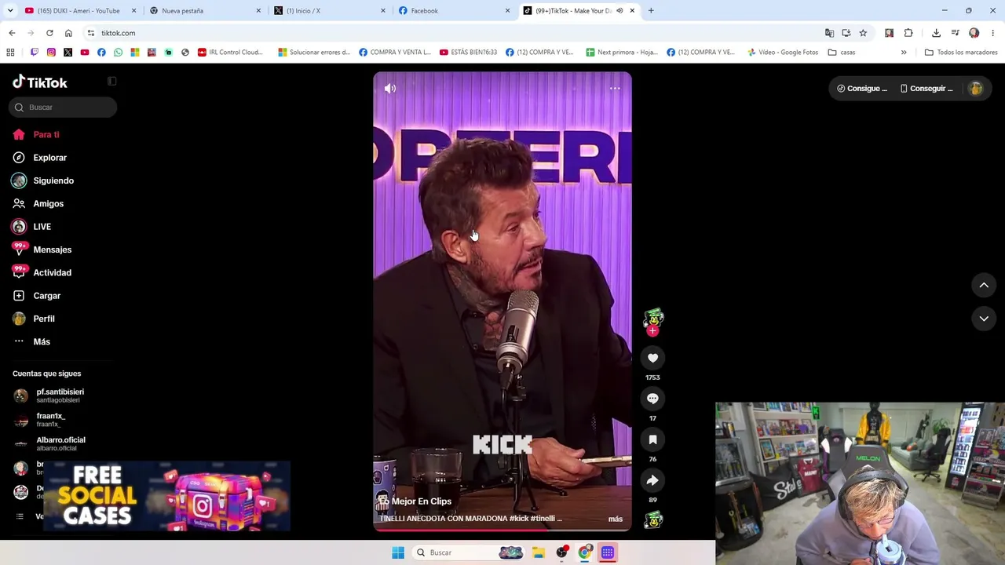Mute the TikTok tab audio icon
The image size is (1005, 565).
coord(619,11)
